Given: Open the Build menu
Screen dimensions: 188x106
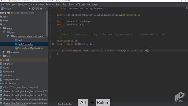Looking at the screenshot, I should point(59,4).
